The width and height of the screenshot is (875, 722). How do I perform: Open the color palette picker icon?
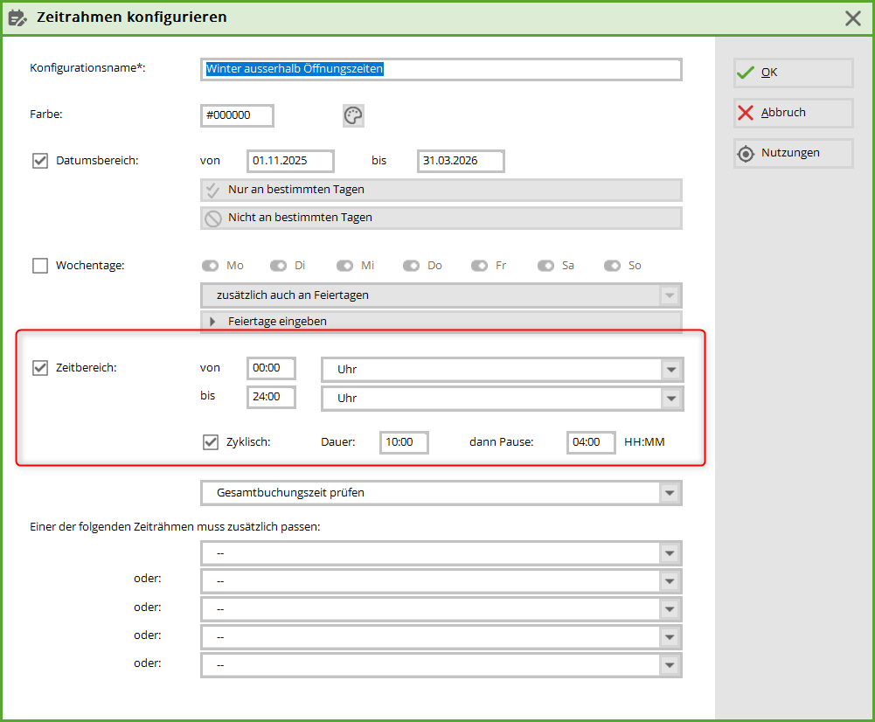coord(353,115)
